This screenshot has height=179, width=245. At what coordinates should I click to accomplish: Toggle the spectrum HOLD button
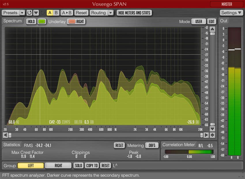coord(31,21)
